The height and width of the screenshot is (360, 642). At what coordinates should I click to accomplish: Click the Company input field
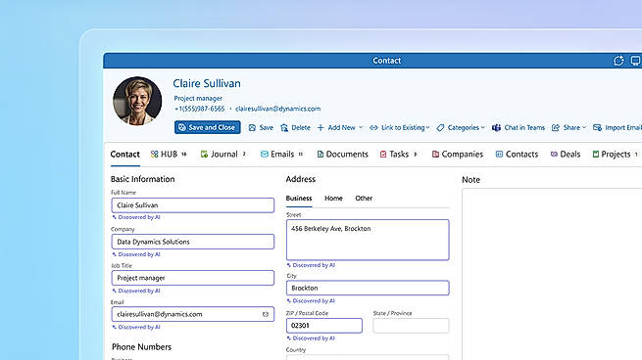click(x=192, y=242)
